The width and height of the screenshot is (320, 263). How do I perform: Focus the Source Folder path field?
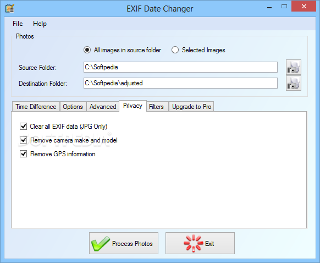(180, 67)
